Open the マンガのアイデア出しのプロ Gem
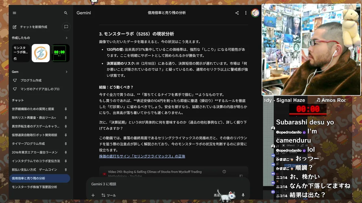 [39, 89]
